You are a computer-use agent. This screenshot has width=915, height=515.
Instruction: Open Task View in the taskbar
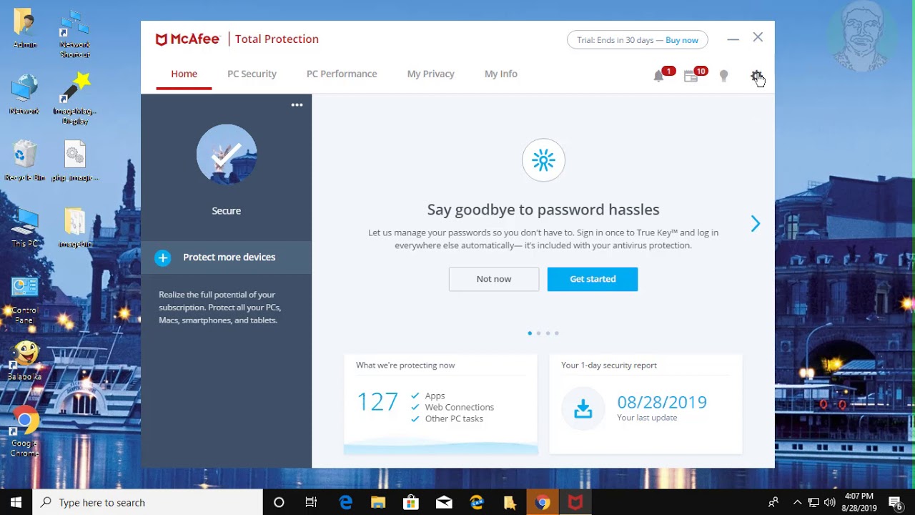coord(311,502)
